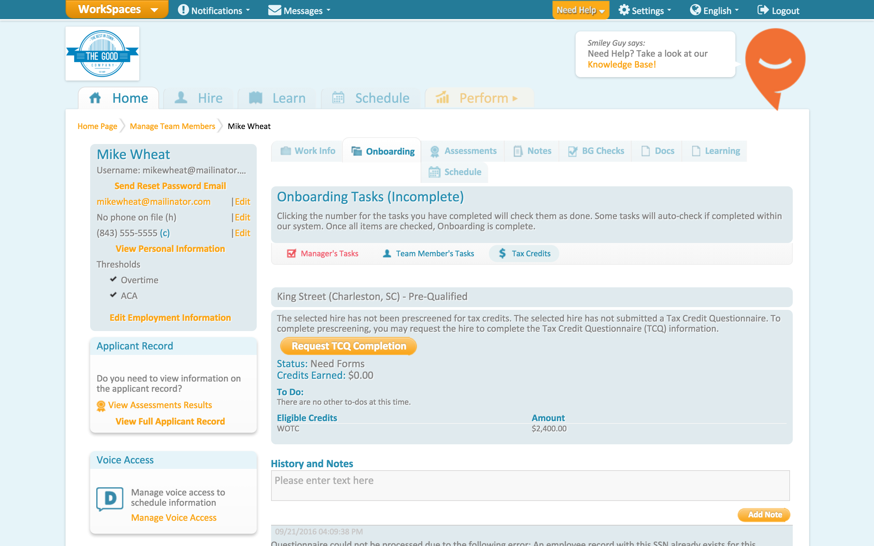
Task: Expand the WorkSpaces dropdown
Action: (117, 10)
